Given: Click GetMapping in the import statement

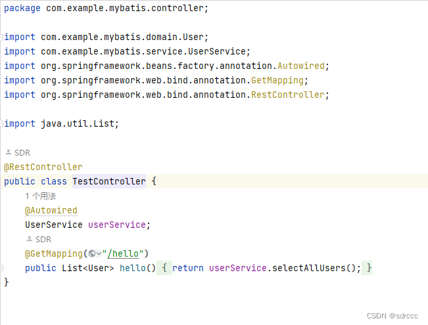Looking at the screenshot, I should coord(277,81).
